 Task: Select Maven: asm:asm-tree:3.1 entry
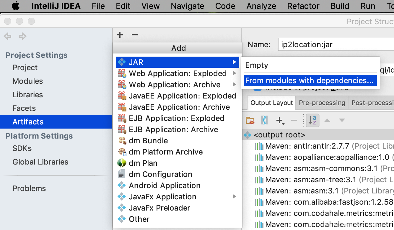(324, 180)
